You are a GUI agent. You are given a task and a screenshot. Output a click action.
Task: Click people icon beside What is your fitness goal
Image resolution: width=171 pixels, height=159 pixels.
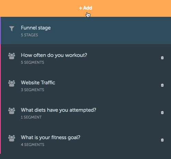coord(12,138)
